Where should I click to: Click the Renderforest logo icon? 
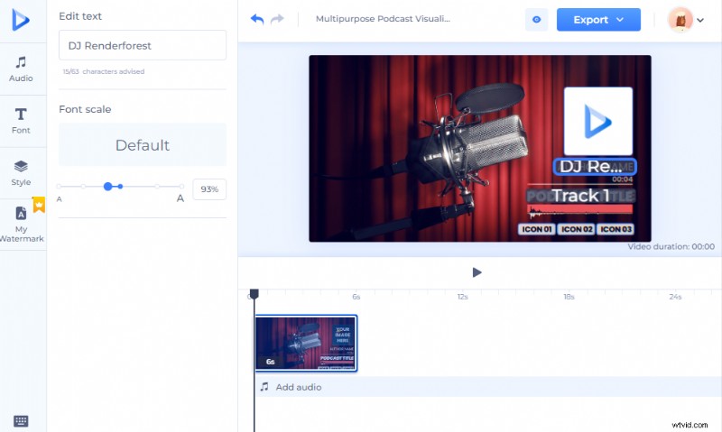pos(20,20)
